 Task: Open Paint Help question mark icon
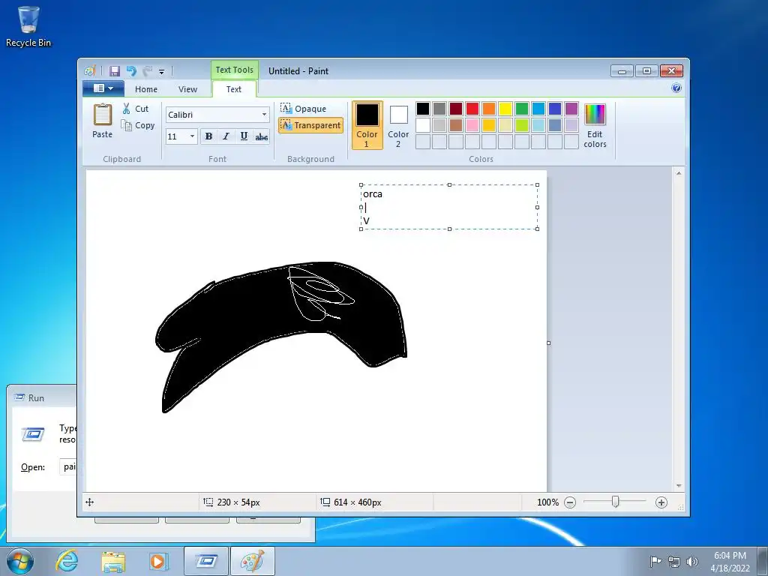tap(676, 88)
